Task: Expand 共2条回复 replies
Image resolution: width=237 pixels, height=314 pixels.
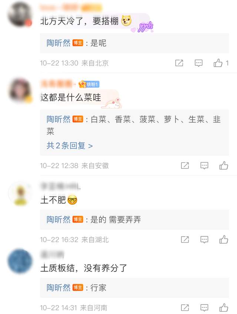Action: click(x=70, y=146)
